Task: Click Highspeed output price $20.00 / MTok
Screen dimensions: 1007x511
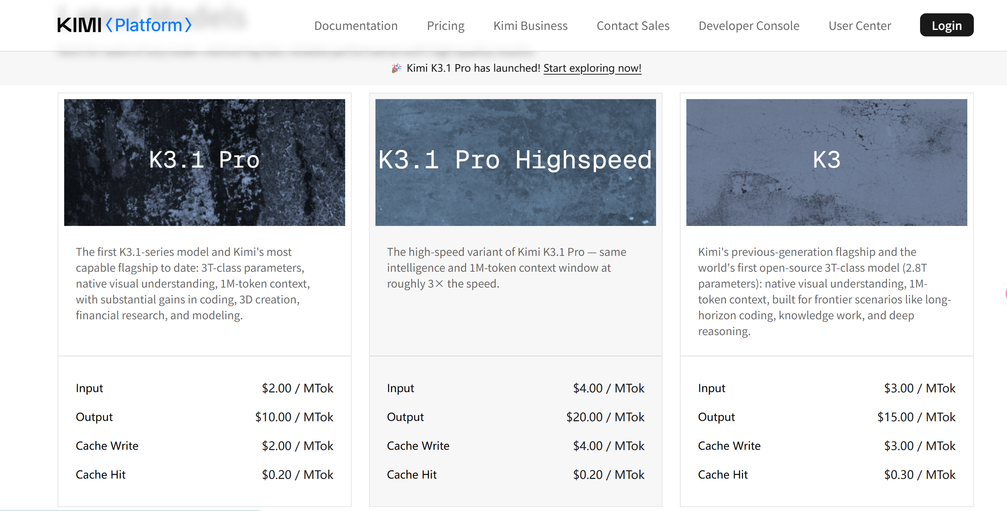Action: [605, 417]
